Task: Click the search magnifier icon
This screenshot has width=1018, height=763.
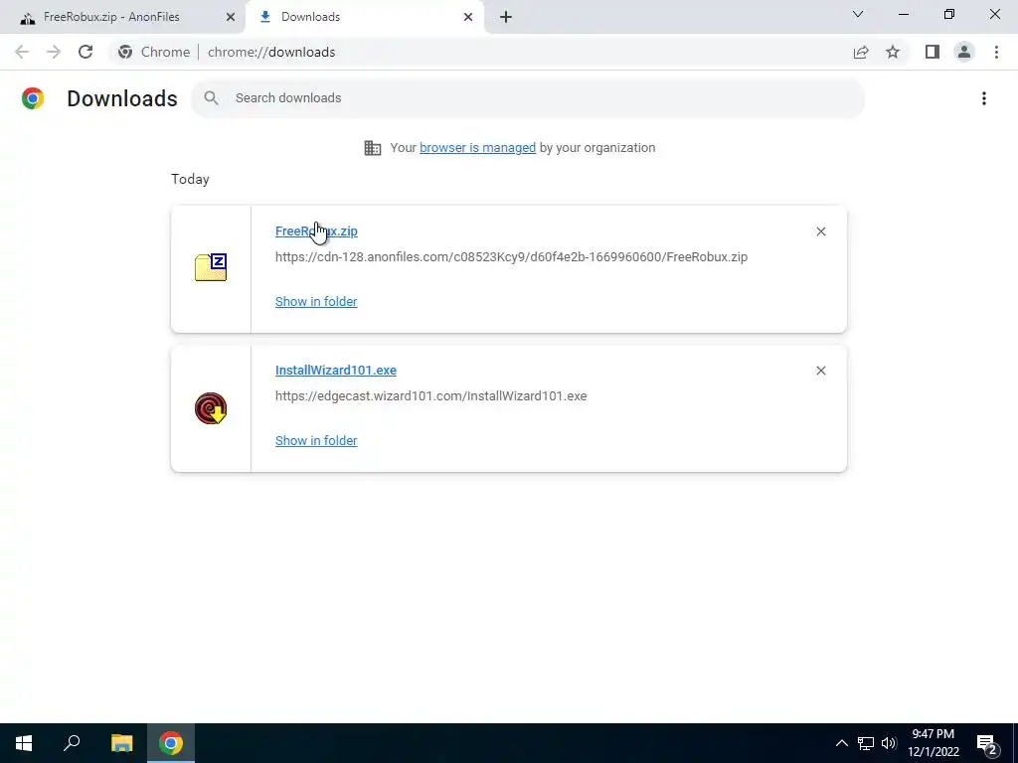Action: (211, 98)
